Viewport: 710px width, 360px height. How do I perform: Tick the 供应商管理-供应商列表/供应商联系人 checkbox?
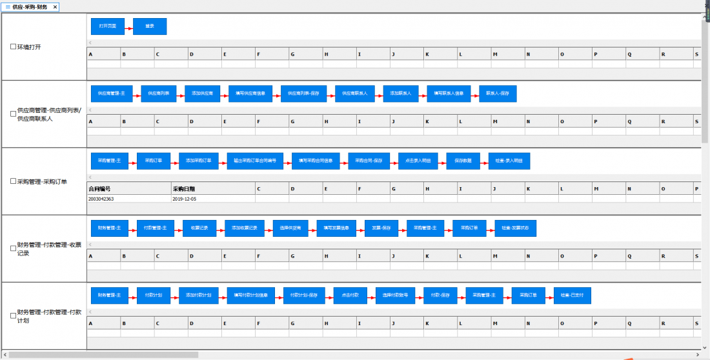[x=13, y=114]
